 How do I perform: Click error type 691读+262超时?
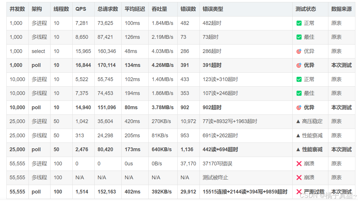tap(220, 136)
